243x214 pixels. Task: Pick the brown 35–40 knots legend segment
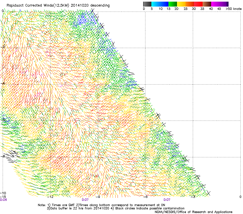coord(207,4)
